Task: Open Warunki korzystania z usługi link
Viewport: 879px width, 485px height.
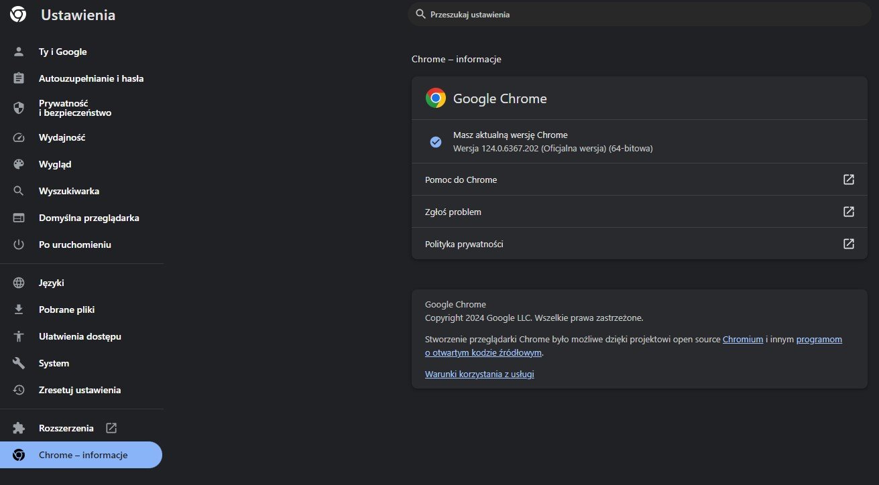Action: point(479,374)
